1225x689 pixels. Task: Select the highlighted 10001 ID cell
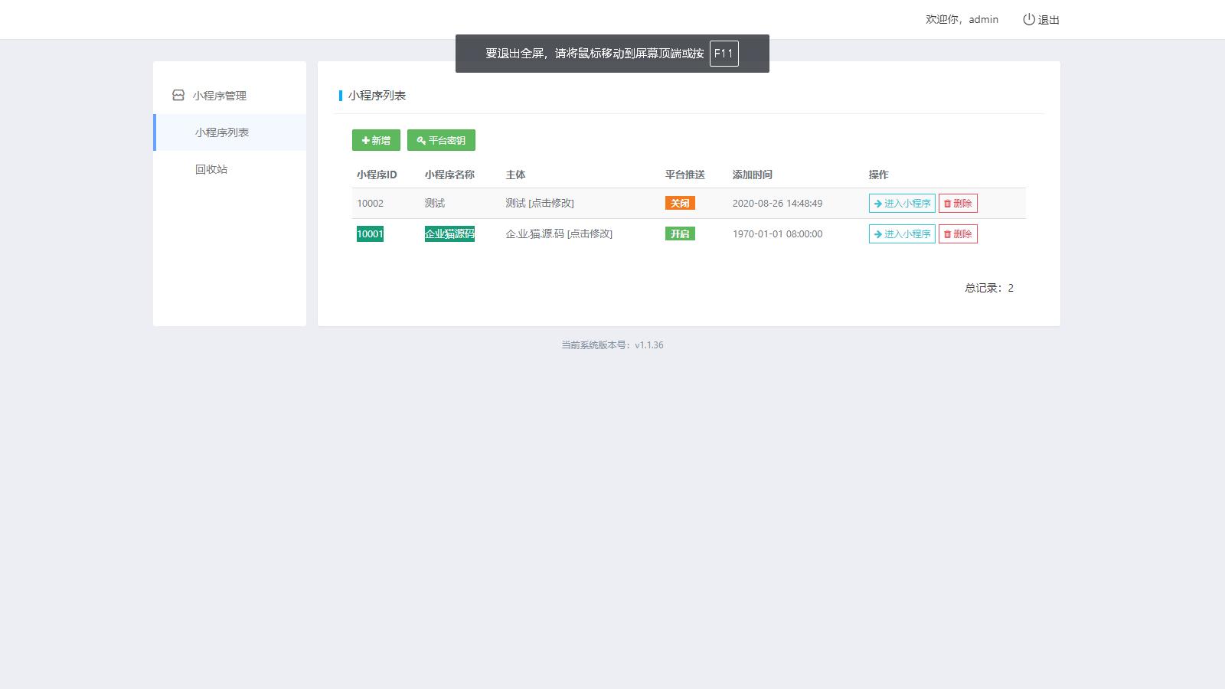pos(370,234)
